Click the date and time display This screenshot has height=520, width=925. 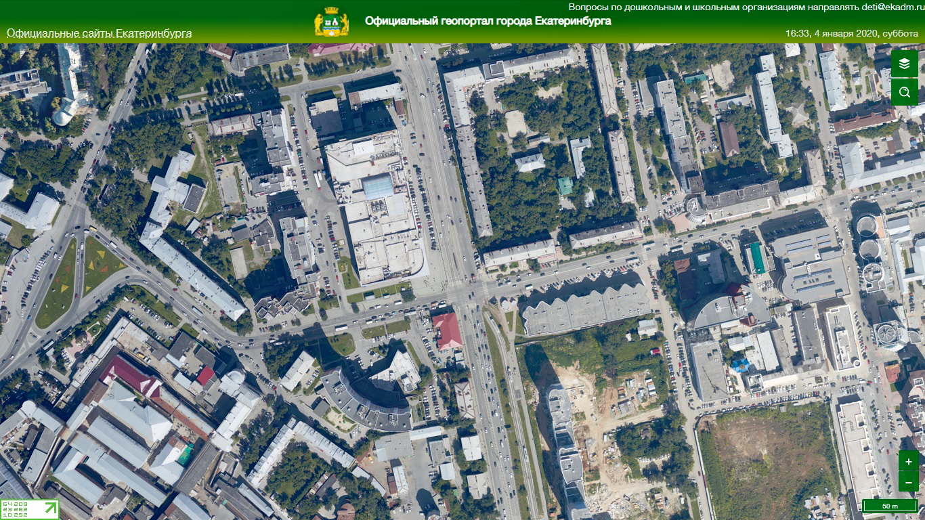click(x=851, y=33)
